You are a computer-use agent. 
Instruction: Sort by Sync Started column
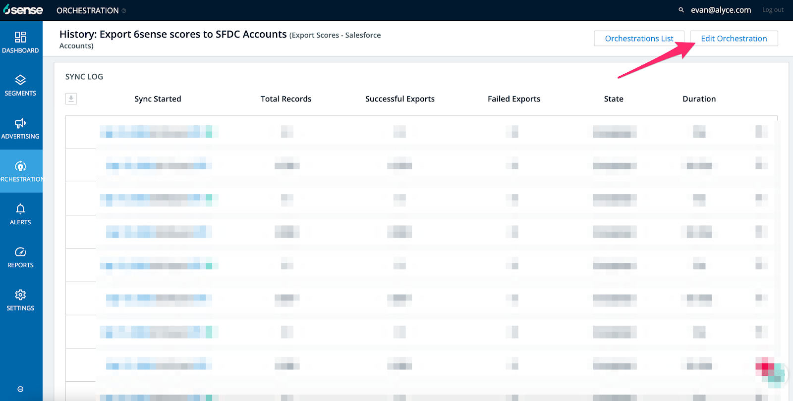tap(158, 99)
